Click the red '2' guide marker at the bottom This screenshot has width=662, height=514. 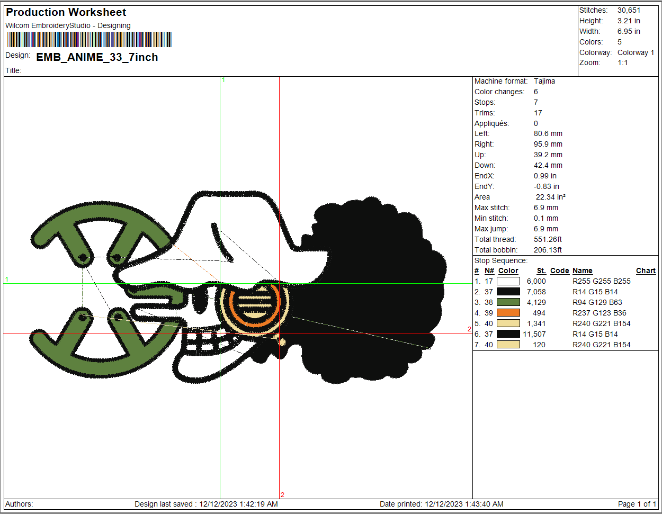point(282,495)
